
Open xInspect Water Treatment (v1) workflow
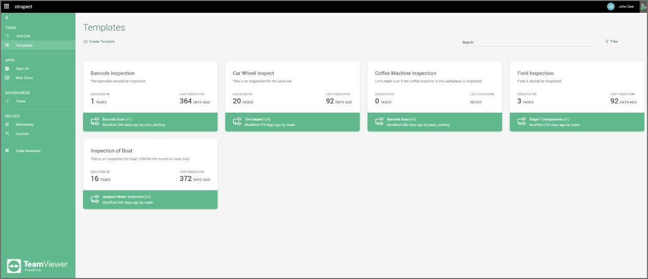126,197
